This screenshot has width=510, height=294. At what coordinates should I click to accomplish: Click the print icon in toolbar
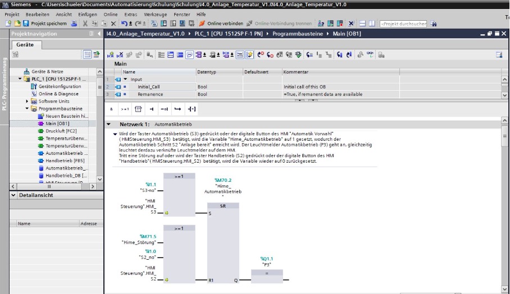tap(74, 24)
